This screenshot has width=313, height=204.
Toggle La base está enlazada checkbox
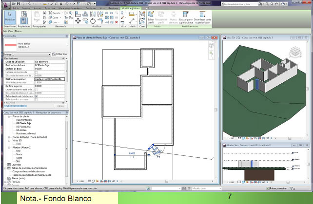click(x=37, y=72)
